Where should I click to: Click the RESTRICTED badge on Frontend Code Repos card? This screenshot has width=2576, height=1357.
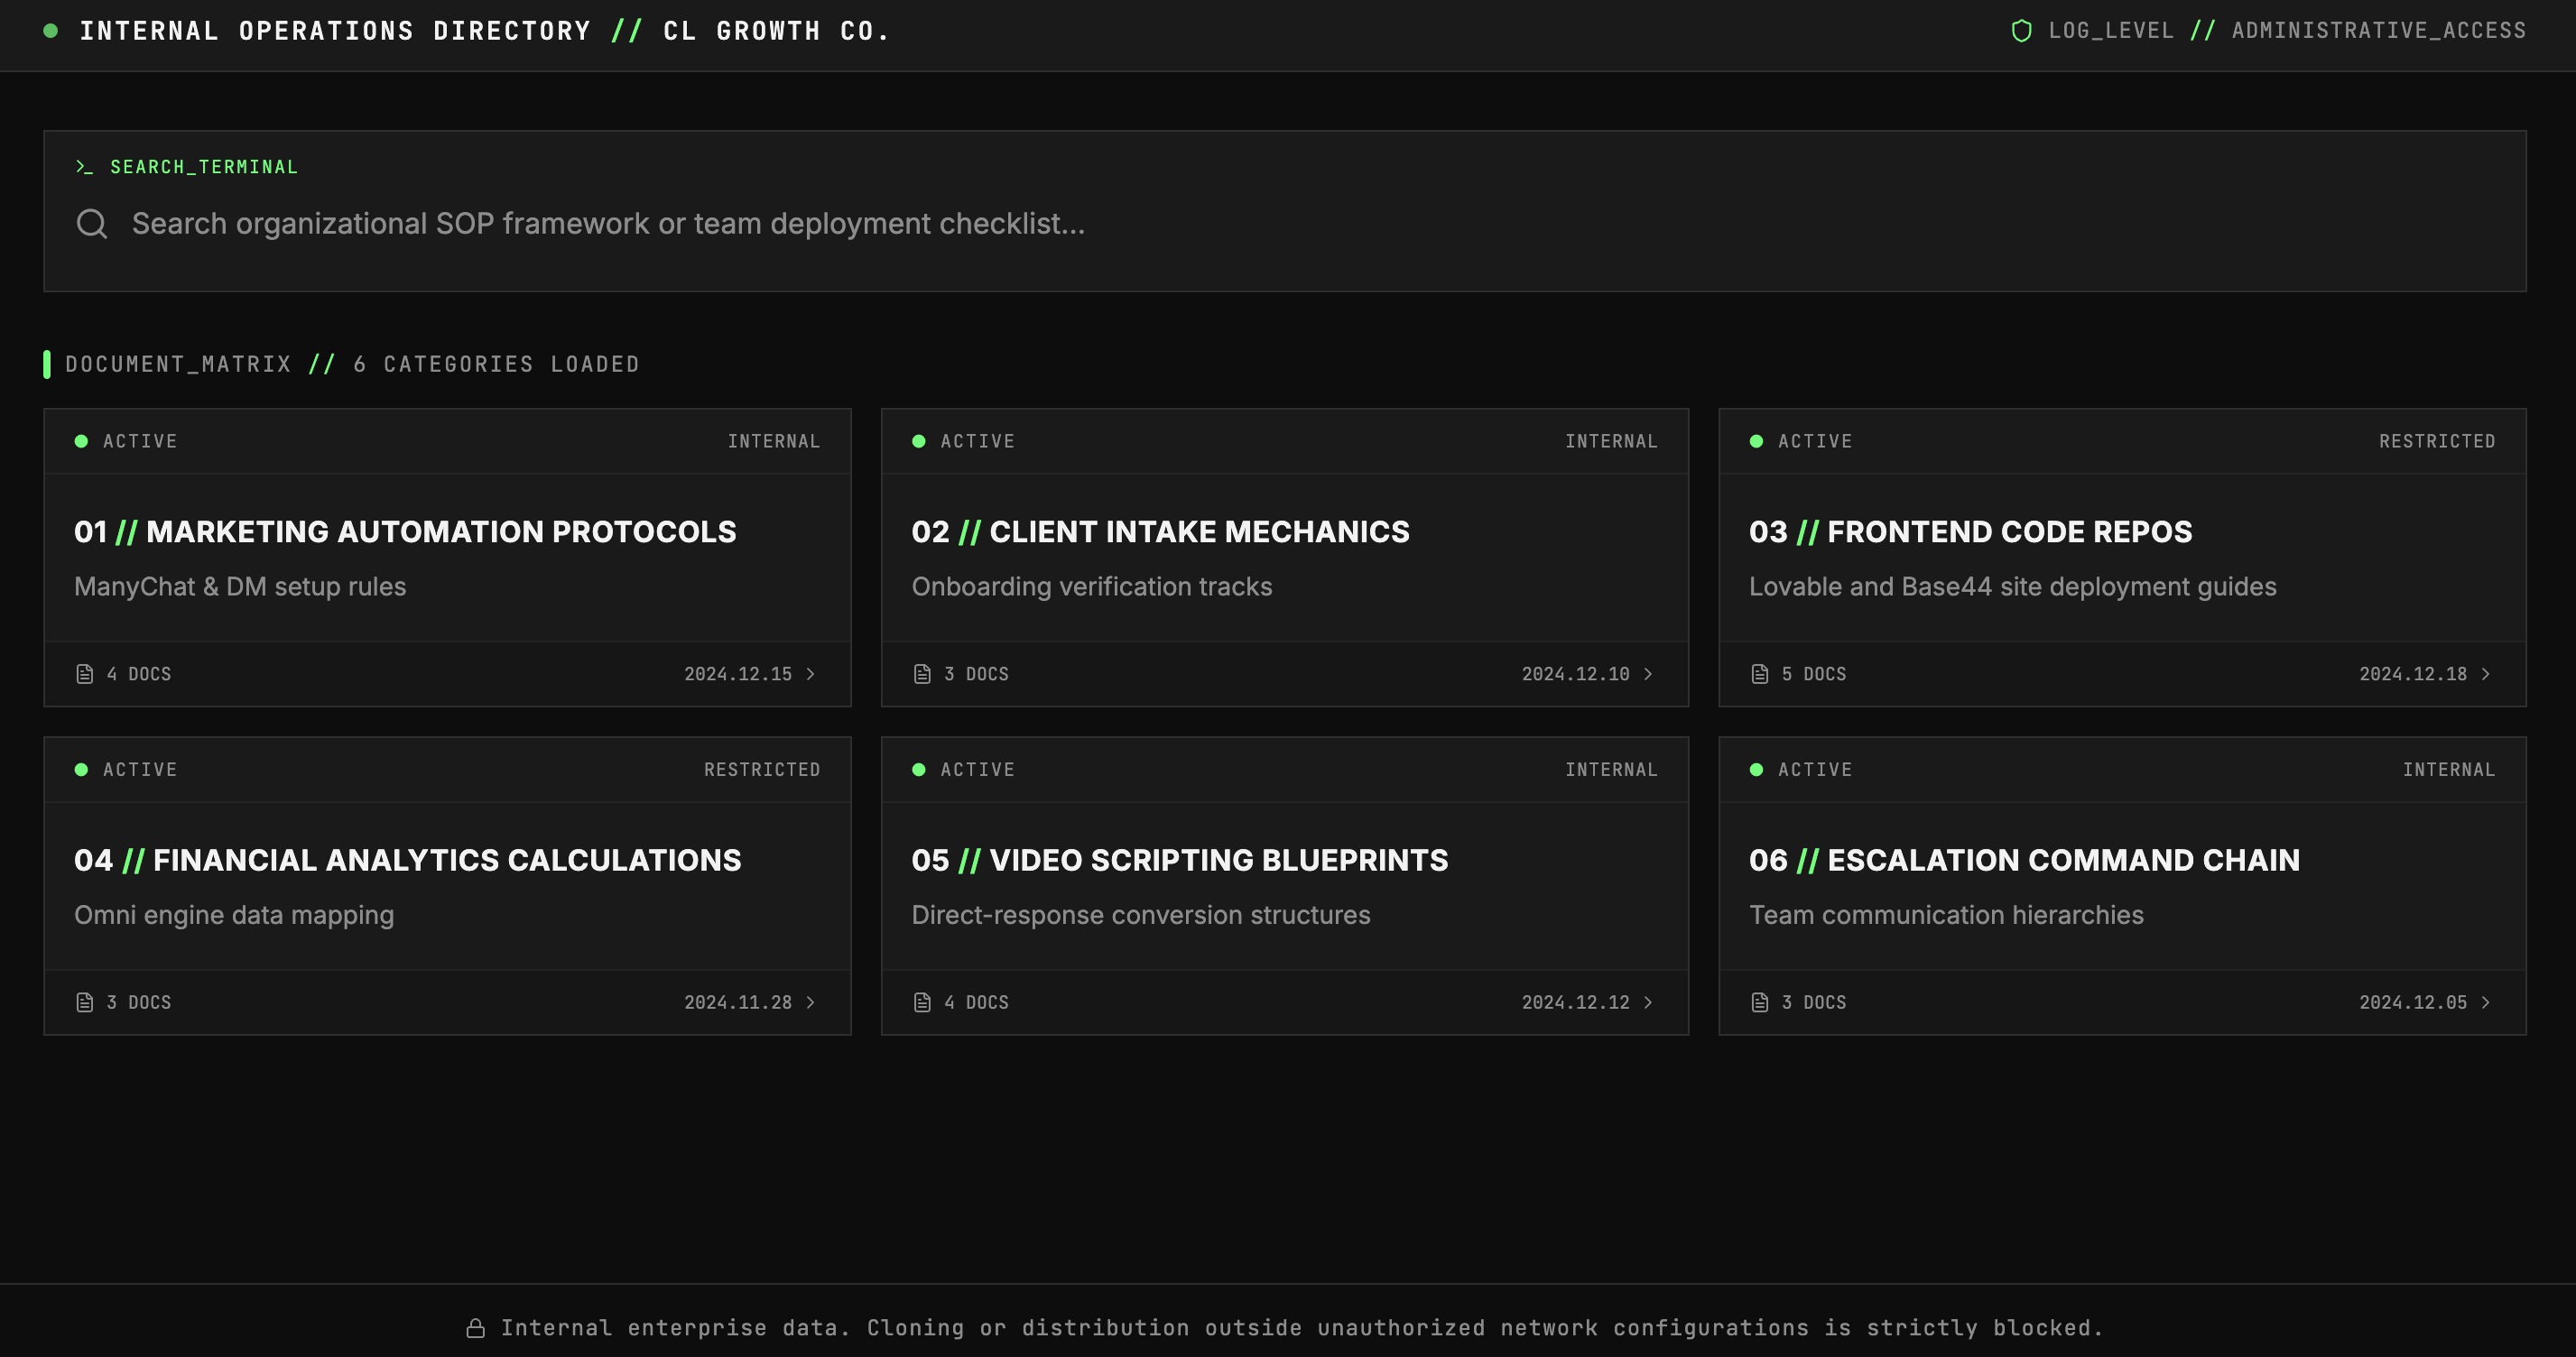point(2437,441)
